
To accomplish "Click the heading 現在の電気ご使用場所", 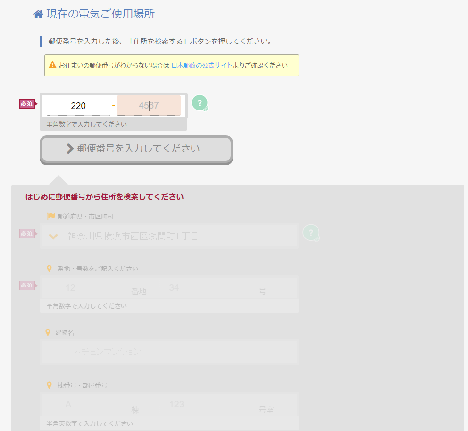I will (100, 14).
